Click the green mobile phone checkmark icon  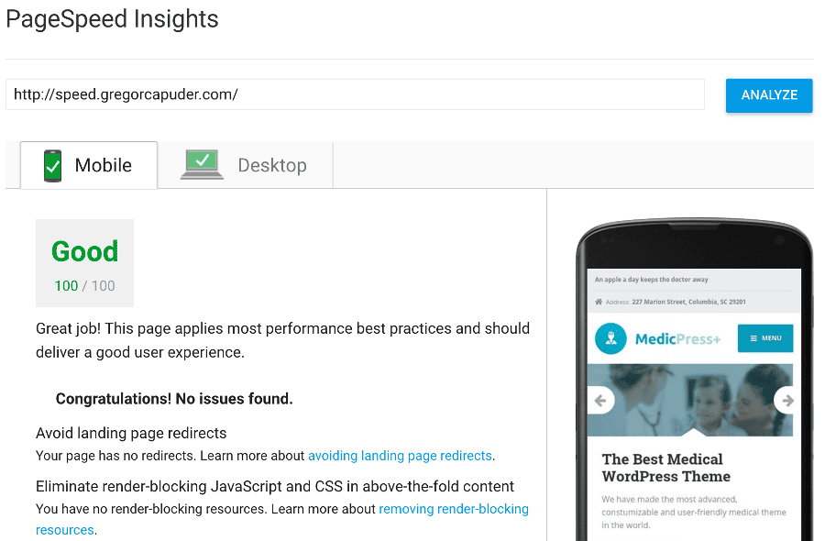(x=52, y=166)
